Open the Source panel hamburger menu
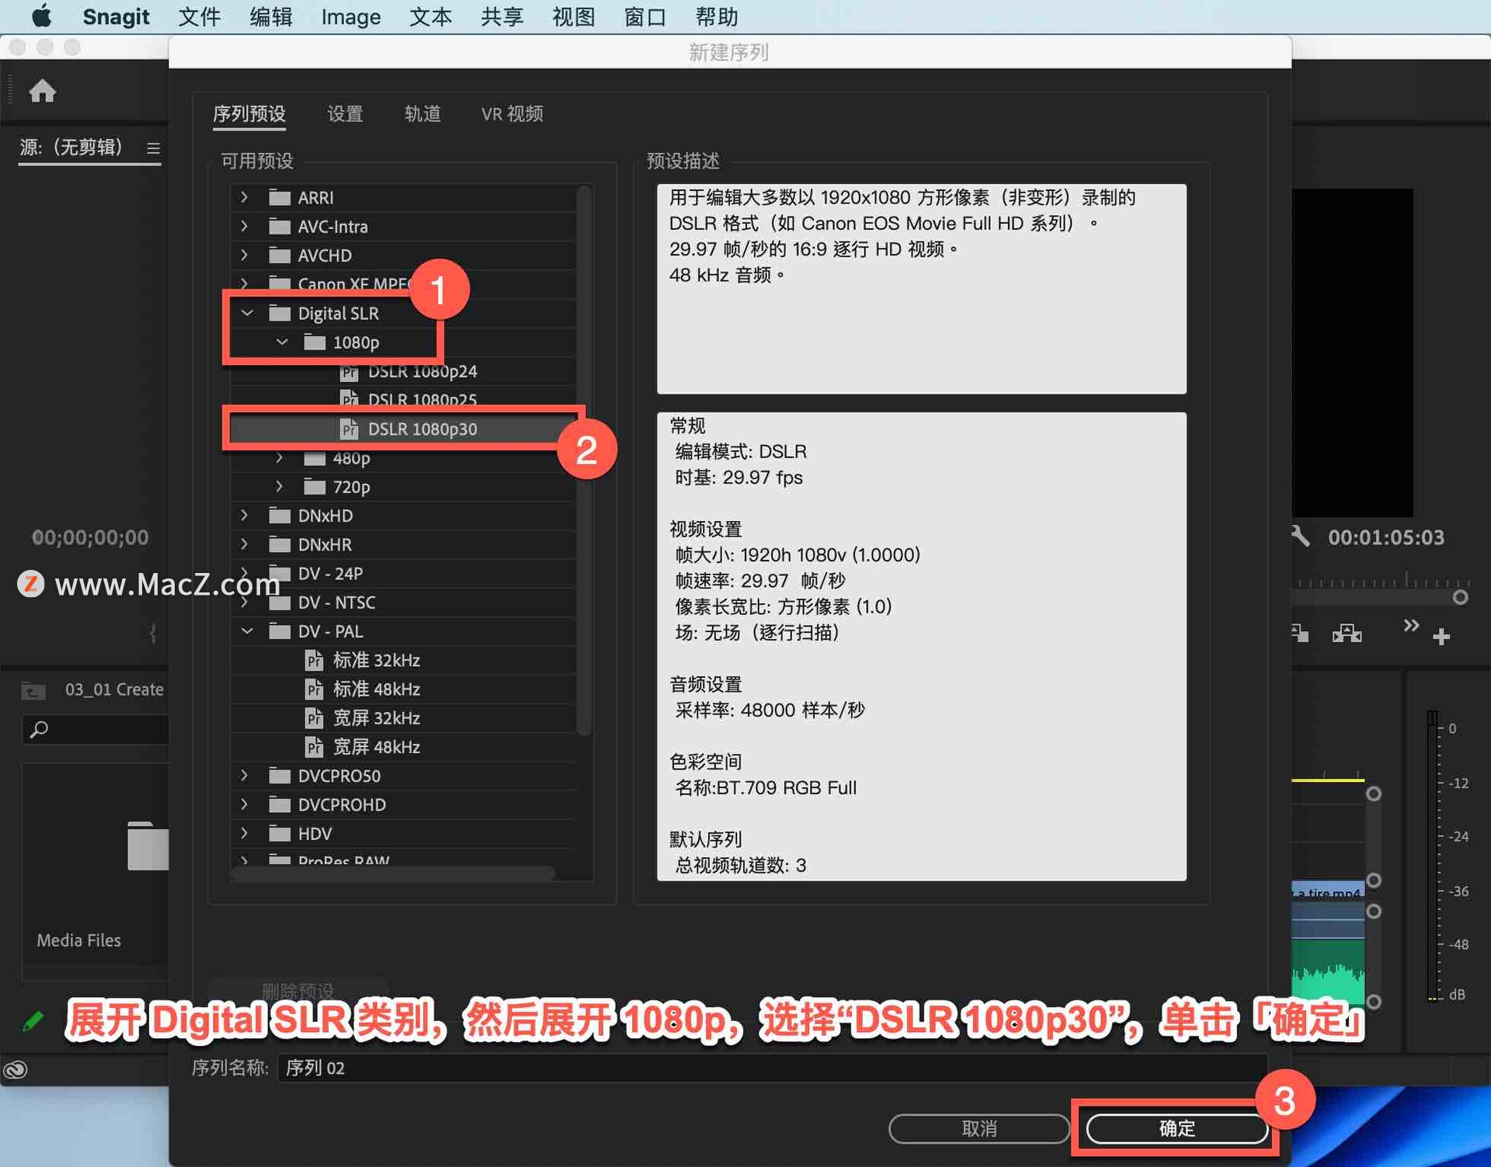Viewport: 1491px width, 1167px height. 154,148
